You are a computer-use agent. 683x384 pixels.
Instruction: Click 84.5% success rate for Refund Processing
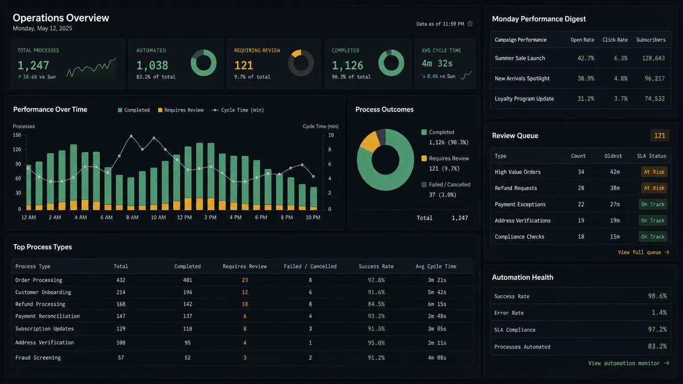pos(376,304)
